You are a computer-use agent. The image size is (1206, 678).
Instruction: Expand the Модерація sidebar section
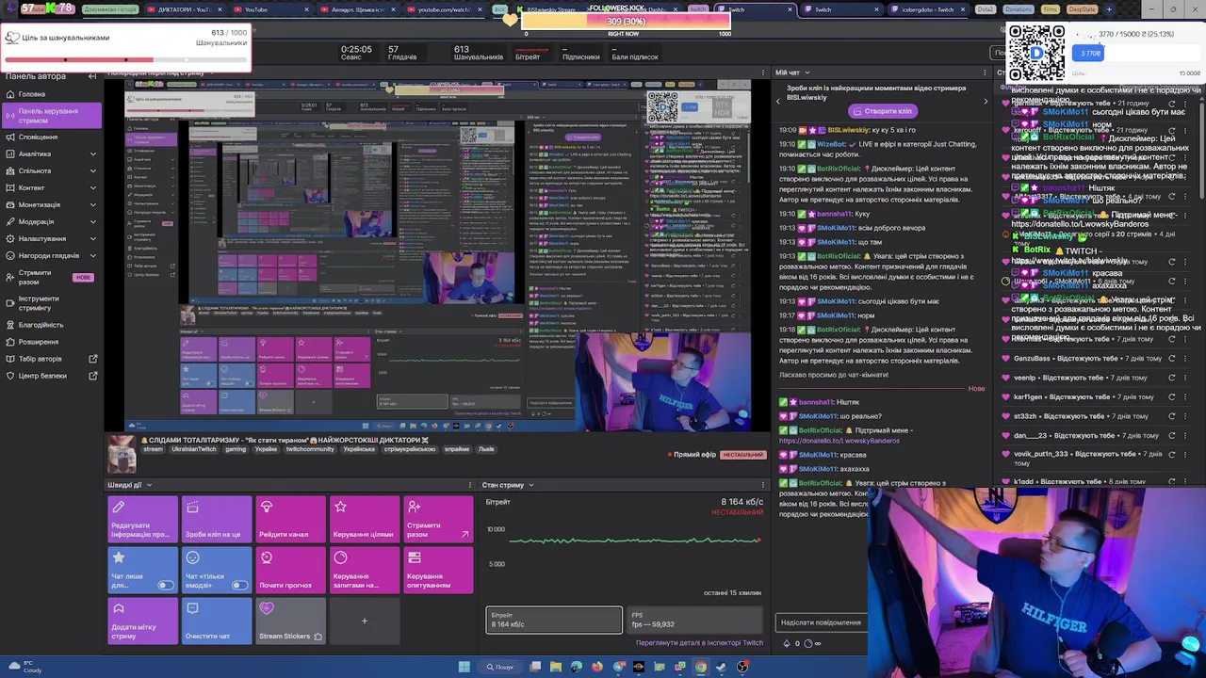(92, 221)
